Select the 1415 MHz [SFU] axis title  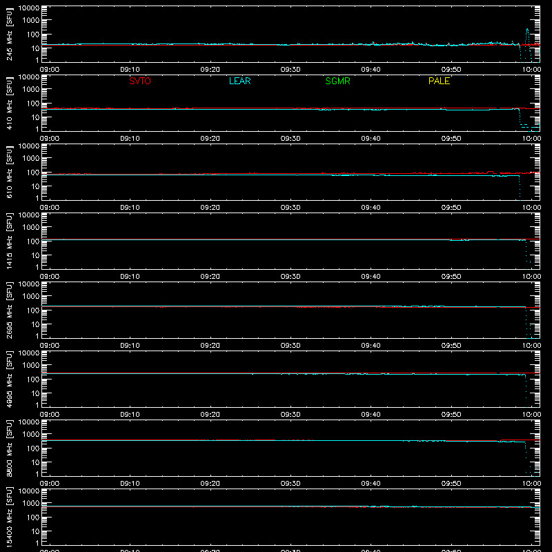coord(9,241)
